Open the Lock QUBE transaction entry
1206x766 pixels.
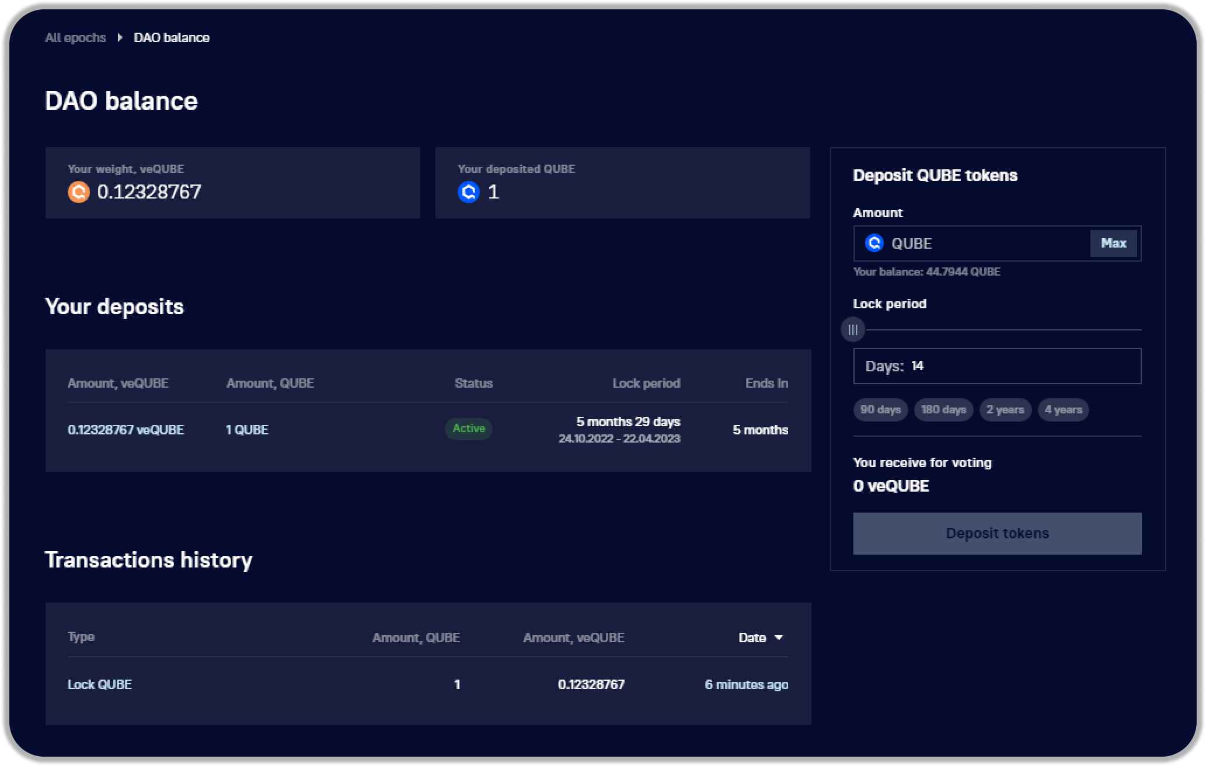point(100,684)
